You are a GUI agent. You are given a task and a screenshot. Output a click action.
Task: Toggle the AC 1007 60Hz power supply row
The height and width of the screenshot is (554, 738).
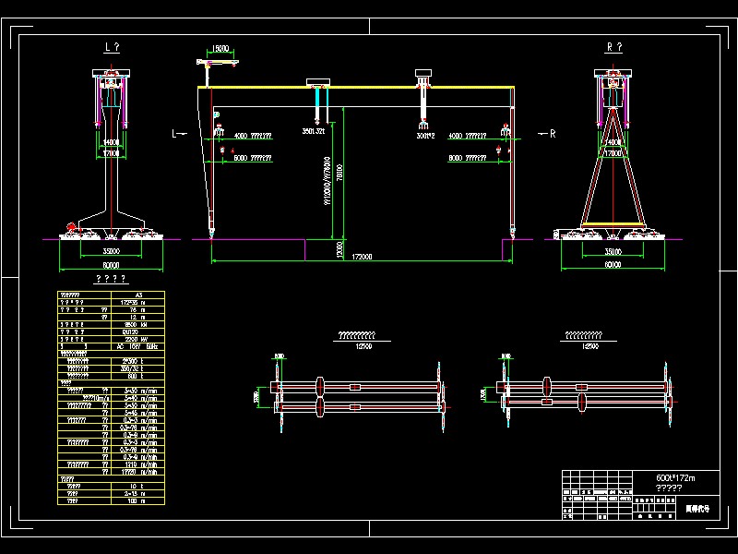click(148, 347)
